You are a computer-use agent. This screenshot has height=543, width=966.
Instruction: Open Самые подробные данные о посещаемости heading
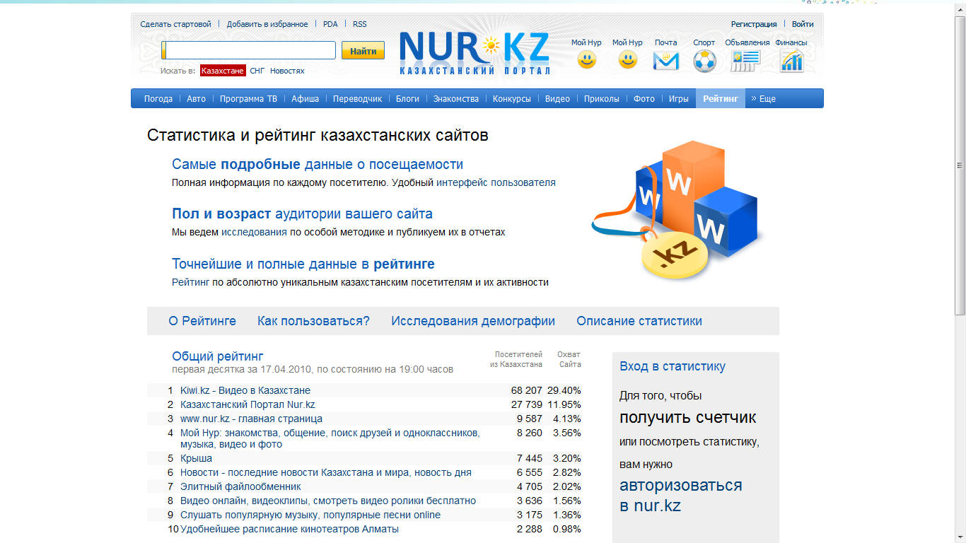pos(318,165)
